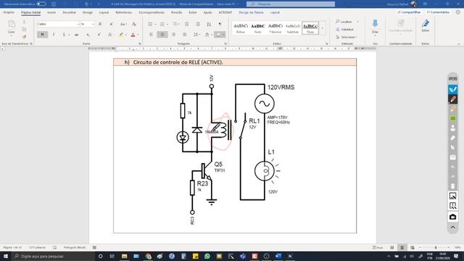Image resolution: width=464 pixels, height=261 pixels.
Task: Click Substituir in the Editing group
Action: point(345,29)
